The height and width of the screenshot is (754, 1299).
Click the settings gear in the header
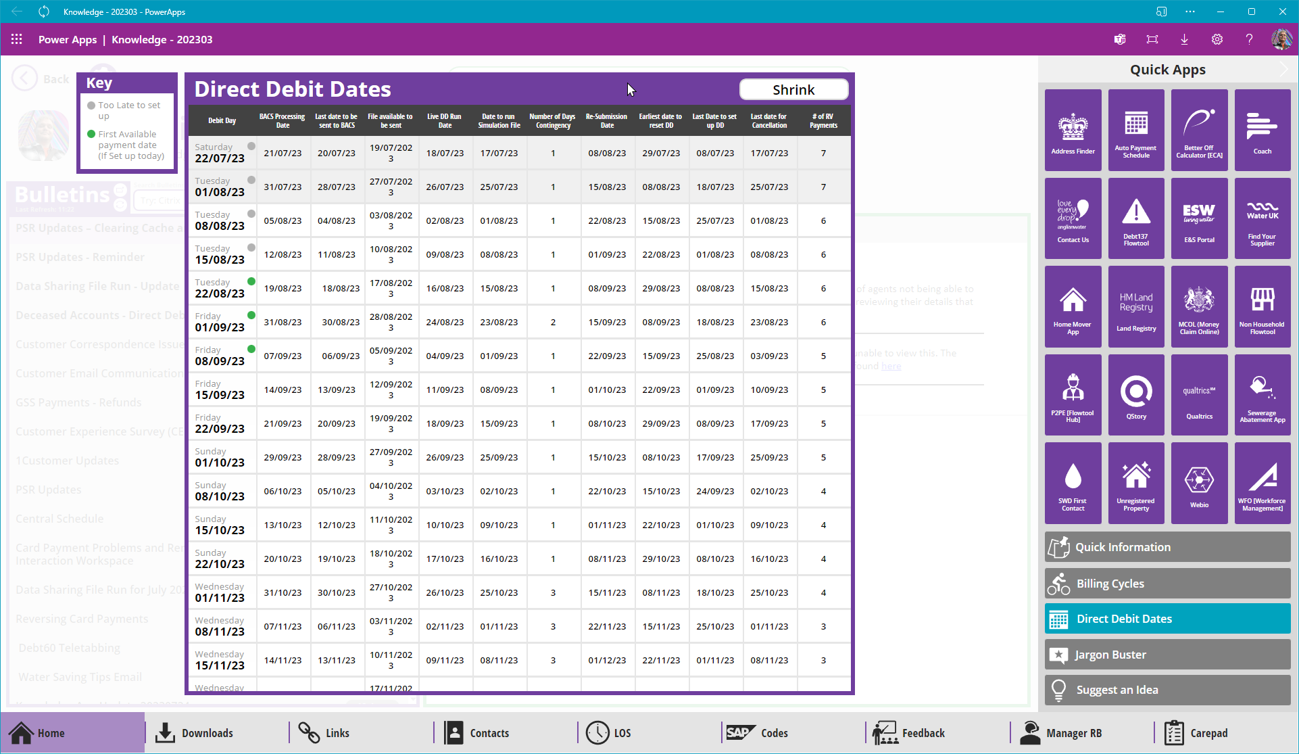(1217, 39)
